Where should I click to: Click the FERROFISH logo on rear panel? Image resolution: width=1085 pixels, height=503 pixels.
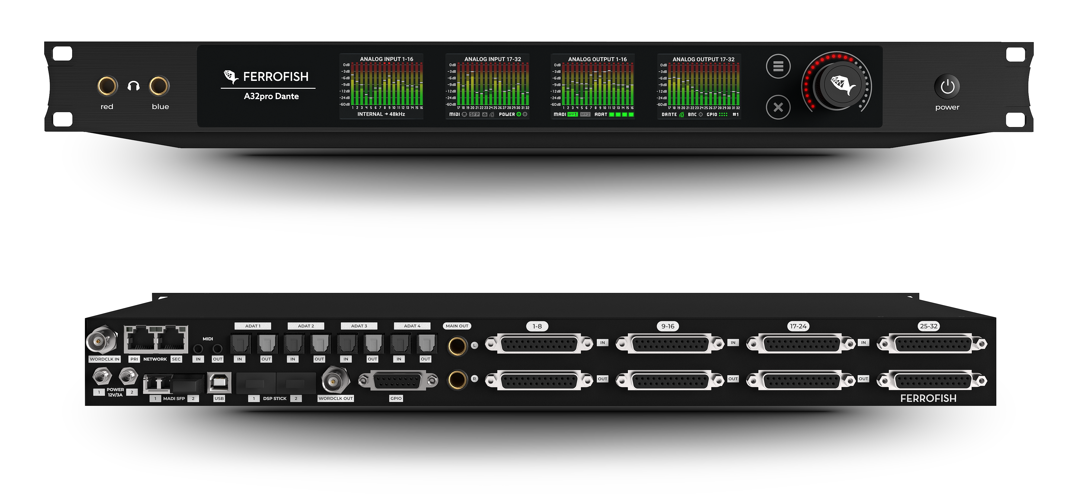[928, 398]
